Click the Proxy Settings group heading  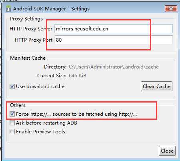click(x=26, y=19)
